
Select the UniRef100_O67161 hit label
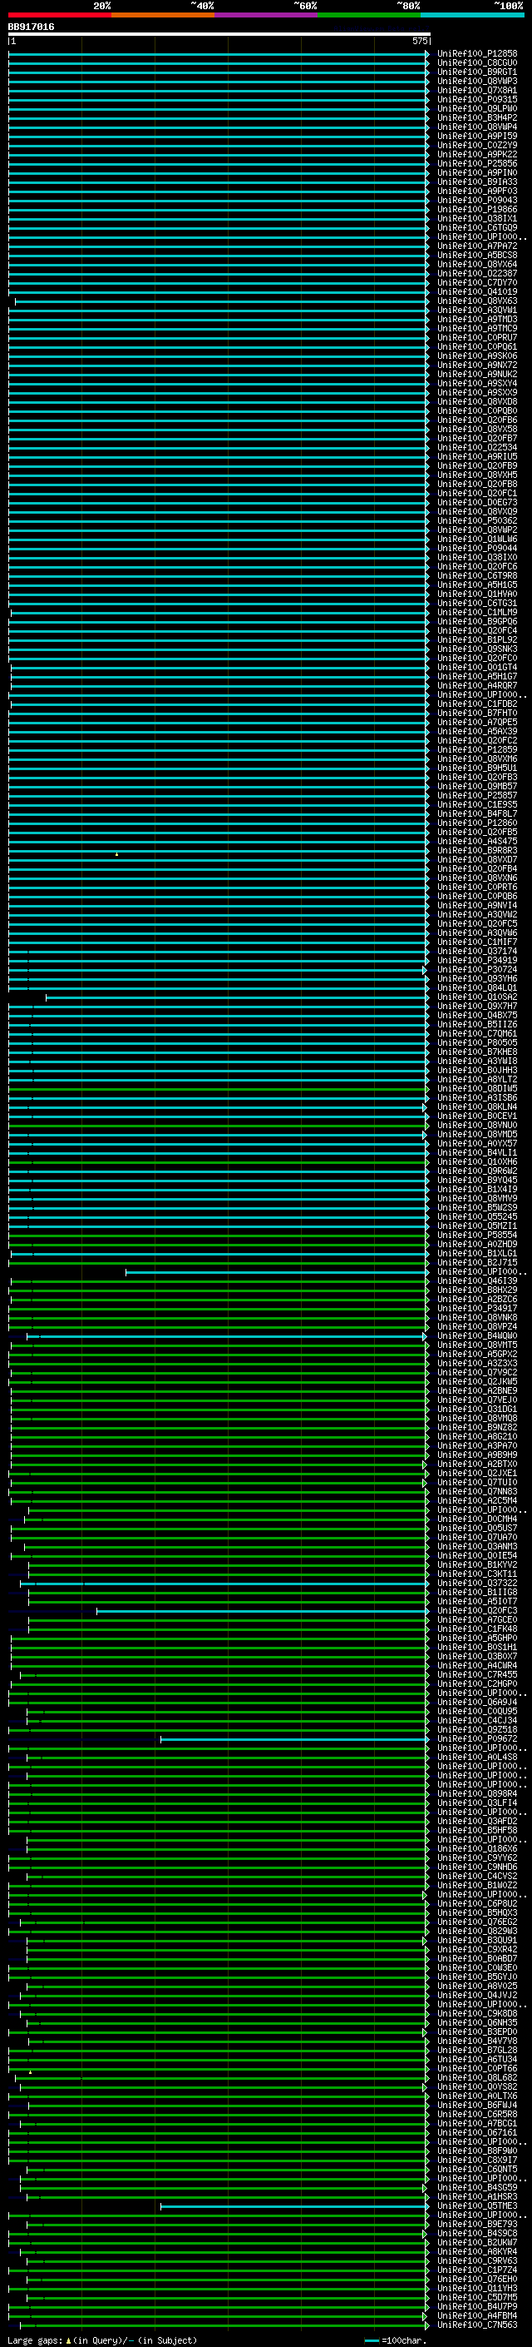coord(477,2132)
